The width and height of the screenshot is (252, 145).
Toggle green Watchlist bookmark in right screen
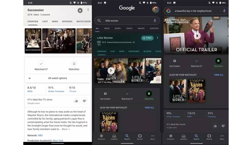[218, 61]
